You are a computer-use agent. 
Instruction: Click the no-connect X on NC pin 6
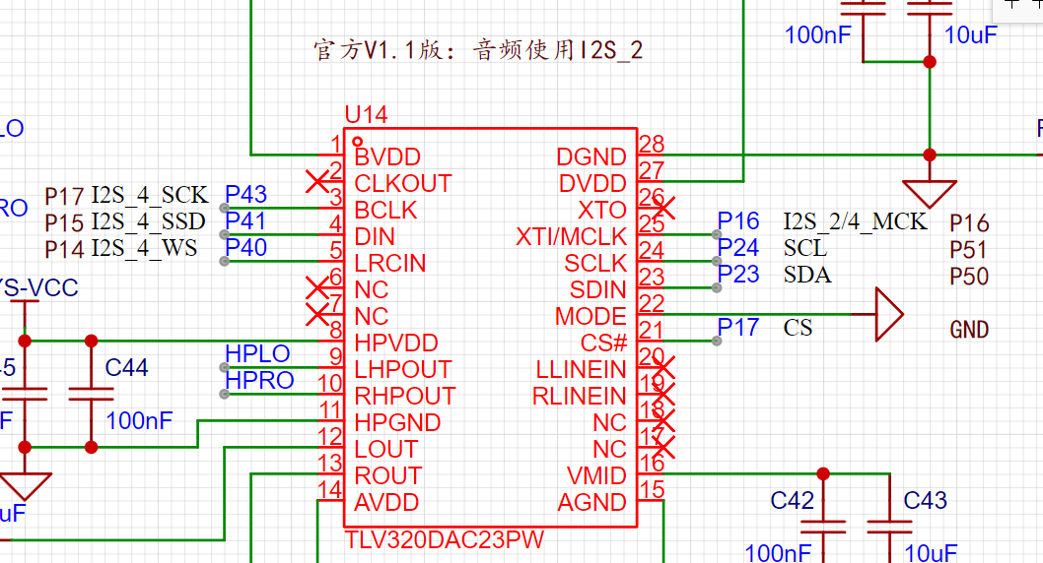317,287
